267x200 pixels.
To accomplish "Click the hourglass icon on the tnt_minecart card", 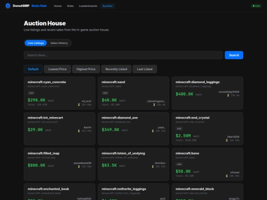I will 79,131.
